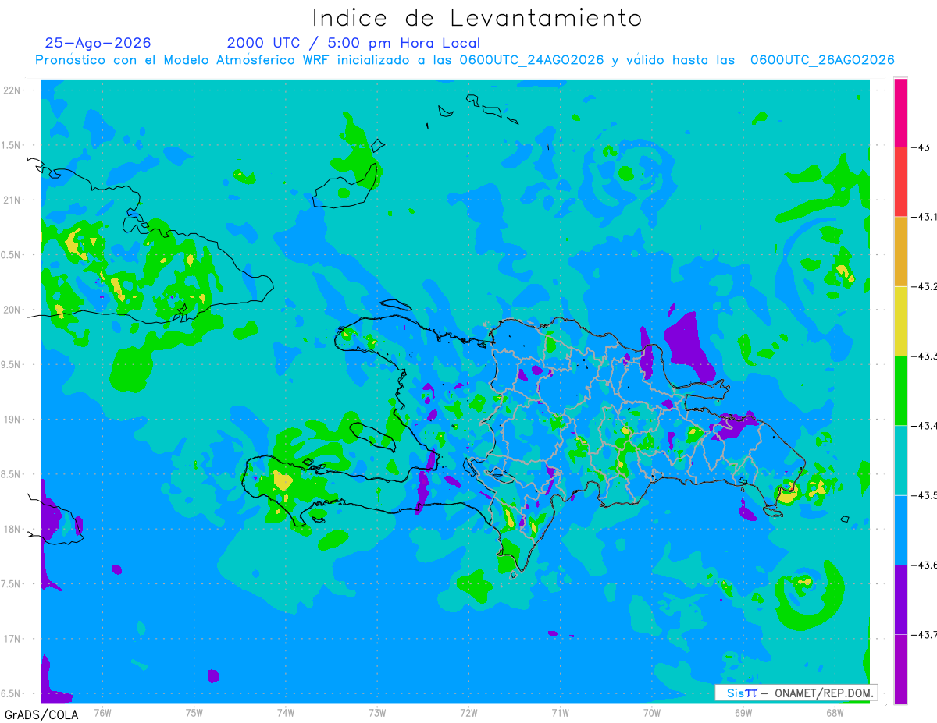Select the date text "25-Ago-2026"

coord(98,43)
